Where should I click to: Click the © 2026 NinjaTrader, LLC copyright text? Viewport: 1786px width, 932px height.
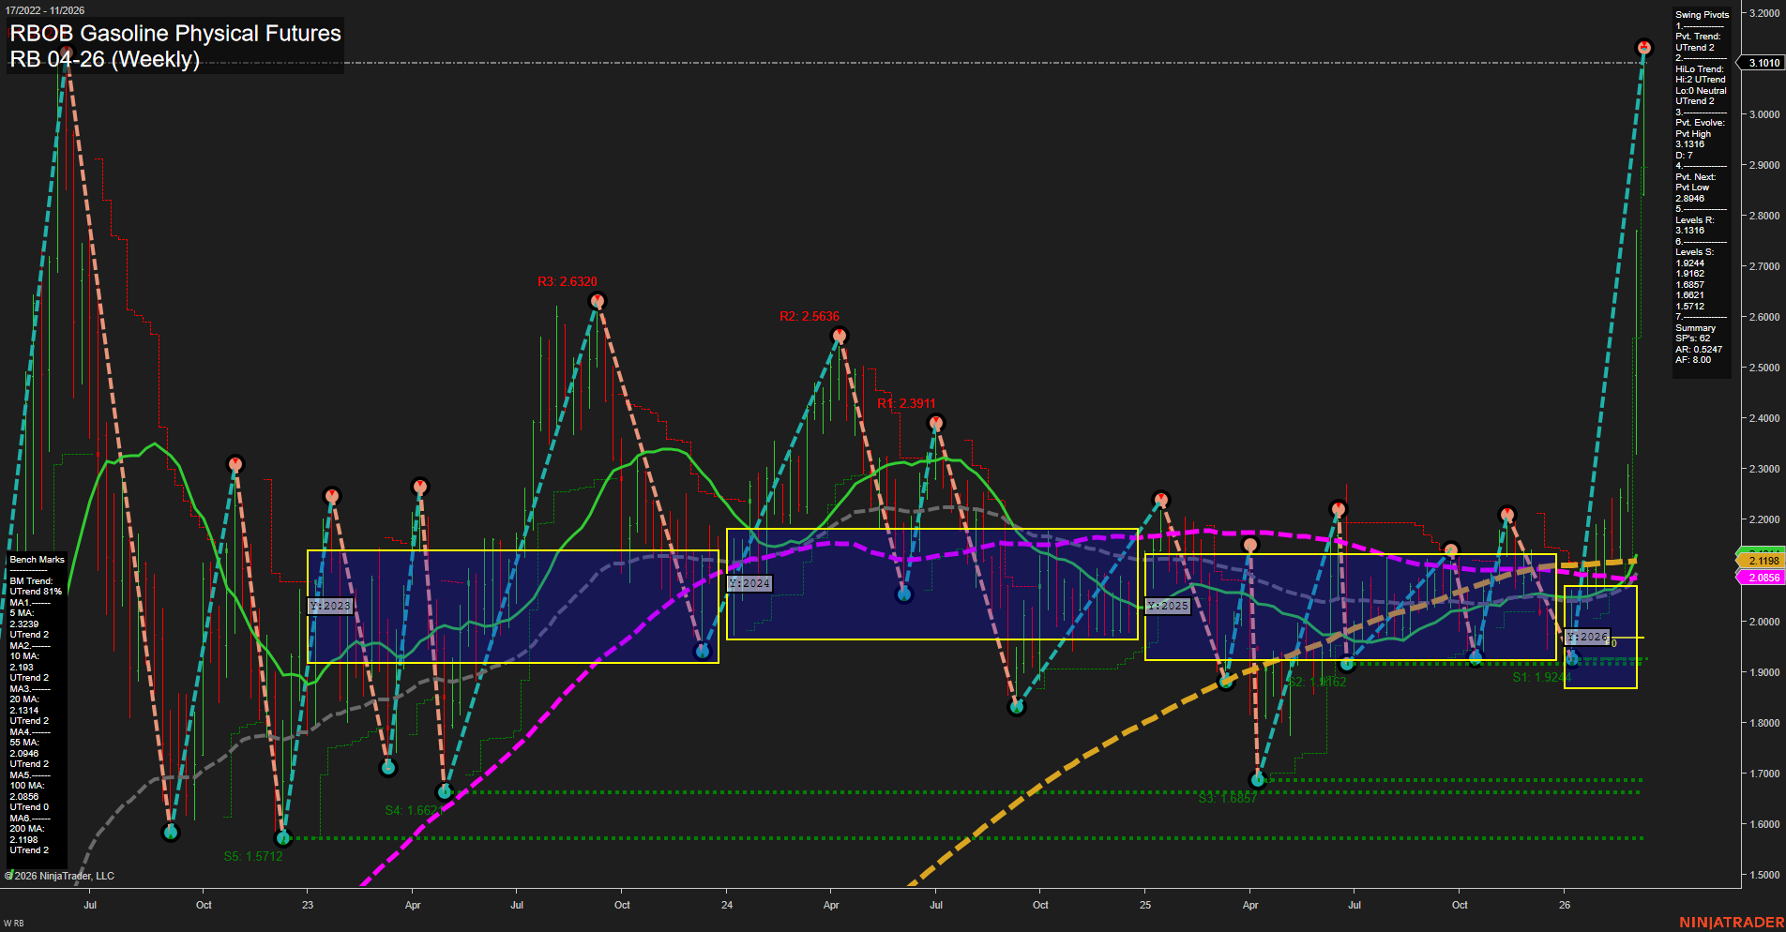point(60,875)
